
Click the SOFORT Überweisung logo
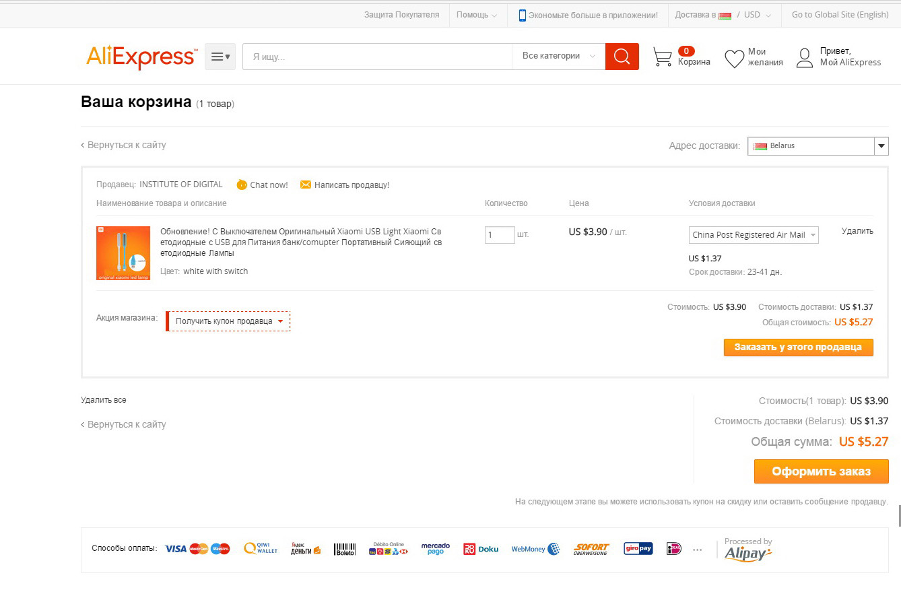tap(591, 549)
